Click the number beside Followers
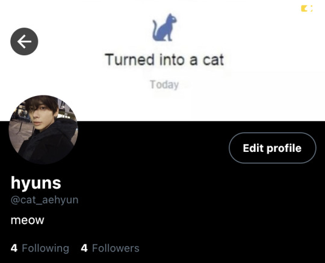 click(84, 248)
